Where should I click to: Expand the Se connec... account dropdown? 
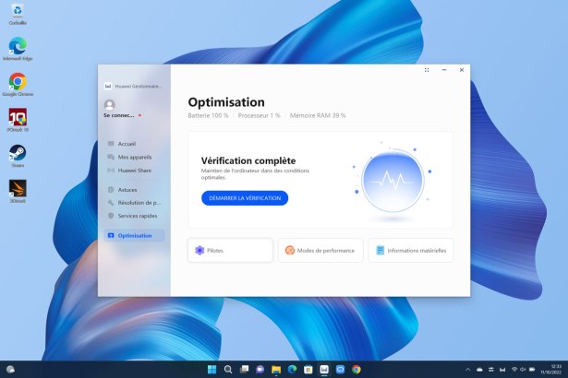pyautogui.click(x=123, y=115)
